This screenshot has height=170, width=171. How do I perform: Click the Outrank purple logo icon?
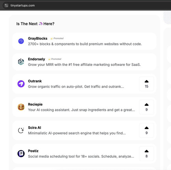(x=21, y=84)
